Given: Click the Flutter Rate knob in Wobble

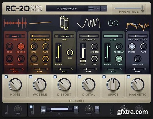Looking at the screenshot, I should coord(46,46).
